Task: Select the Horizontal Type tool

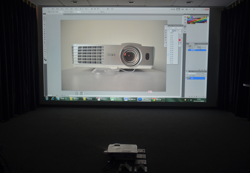Action: pyautogui.click(x=45, y=47)
